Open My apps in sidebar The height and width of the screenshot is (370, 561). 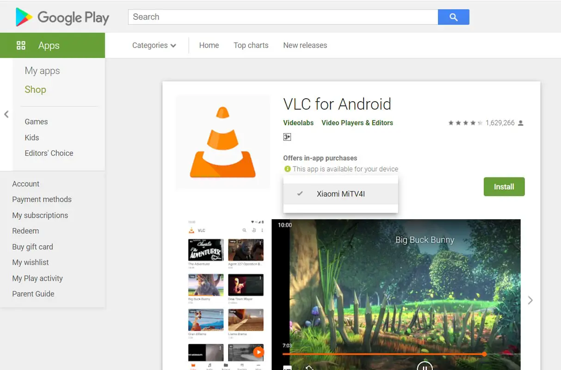point(42,71)
